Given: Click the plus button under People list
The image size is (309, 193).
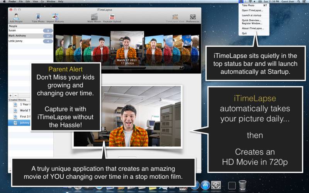Looking at the screenshot, I should tap(11, 95).
